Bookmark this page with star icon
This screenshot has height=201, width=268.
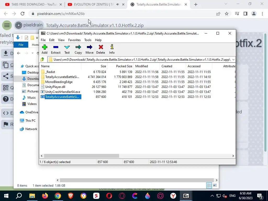click(227, 14)
